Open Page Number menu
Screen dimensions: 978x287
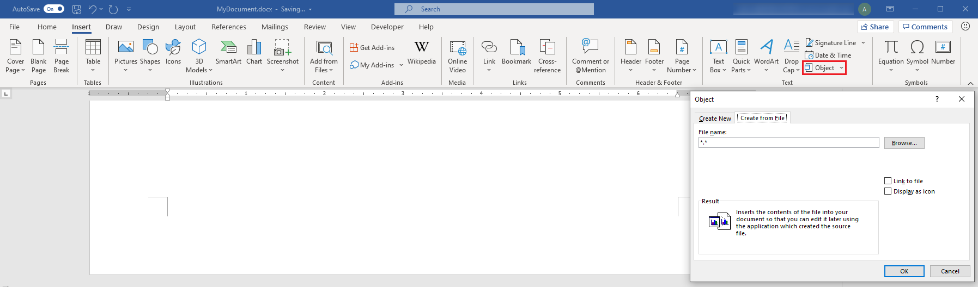click(682, 56)
